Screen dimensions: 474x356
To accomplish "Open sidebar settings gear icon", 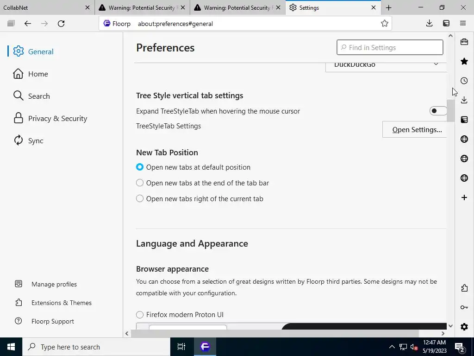I will point(464,327).
